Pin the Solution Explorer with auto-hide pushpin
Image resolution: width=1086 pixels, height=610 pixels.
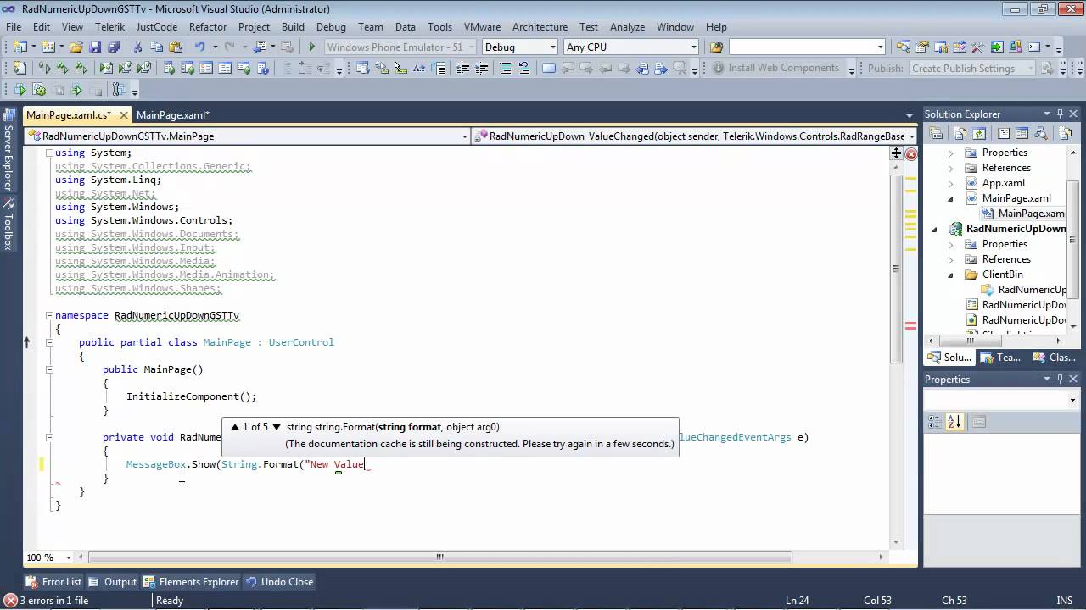point(1060,114)
